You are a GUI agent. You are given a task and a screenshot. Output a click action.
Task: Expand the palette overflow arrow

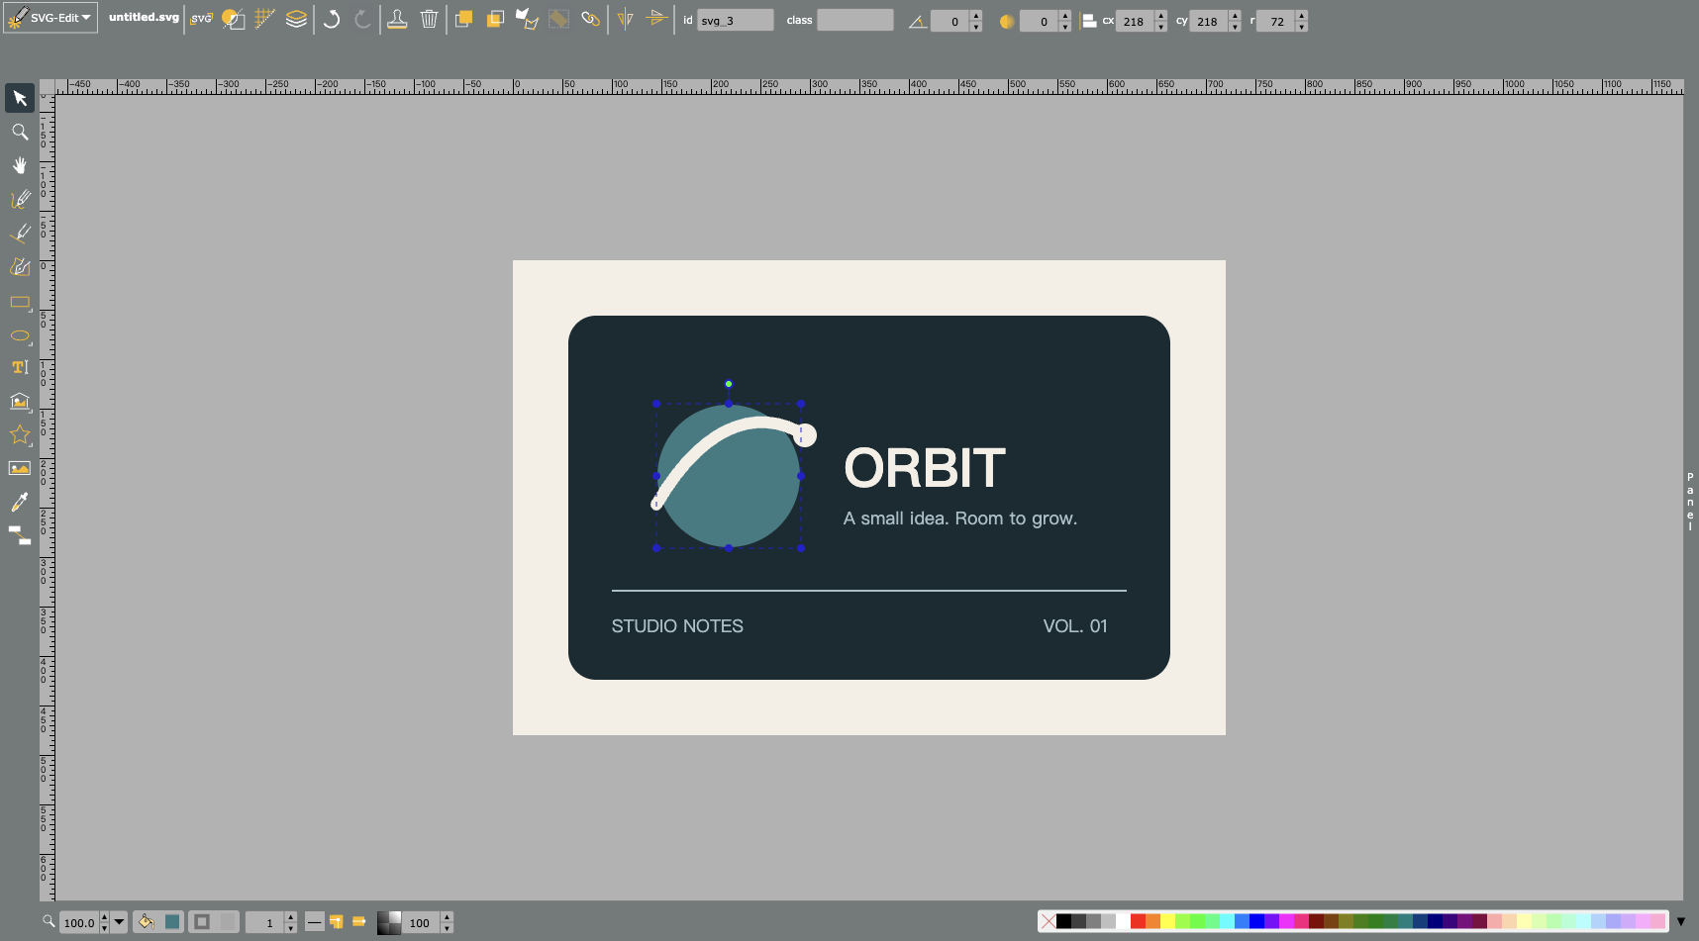(x=1681, y=921)
